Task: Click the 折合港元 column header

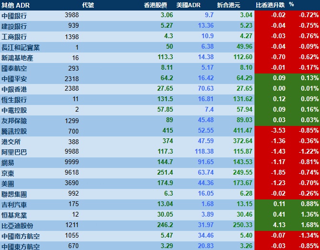Action: tap(229, 5)
